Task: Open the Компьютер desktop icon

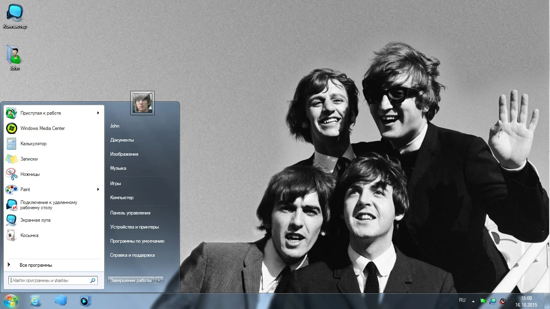Action: [x=15, y=16]
